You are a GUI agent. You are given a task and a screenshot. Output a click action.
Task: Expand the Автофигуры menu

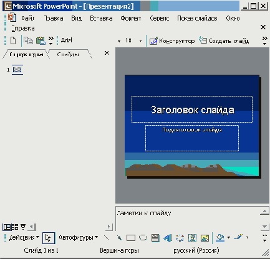78,237
